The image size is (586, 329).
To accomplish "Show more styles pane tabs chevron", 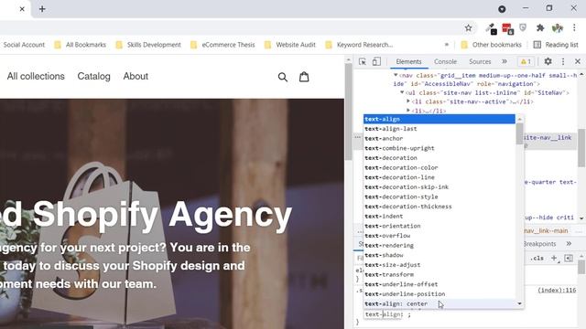I will click(569, 244).
